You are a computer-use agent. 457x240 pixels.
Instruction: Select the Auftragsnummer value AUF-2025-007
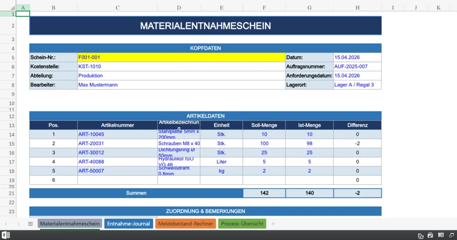[358, 67]
